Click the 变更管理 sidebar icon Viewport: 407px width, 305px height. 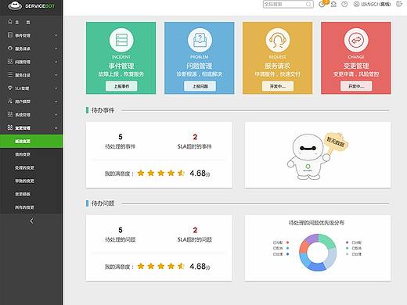(10, 127)
